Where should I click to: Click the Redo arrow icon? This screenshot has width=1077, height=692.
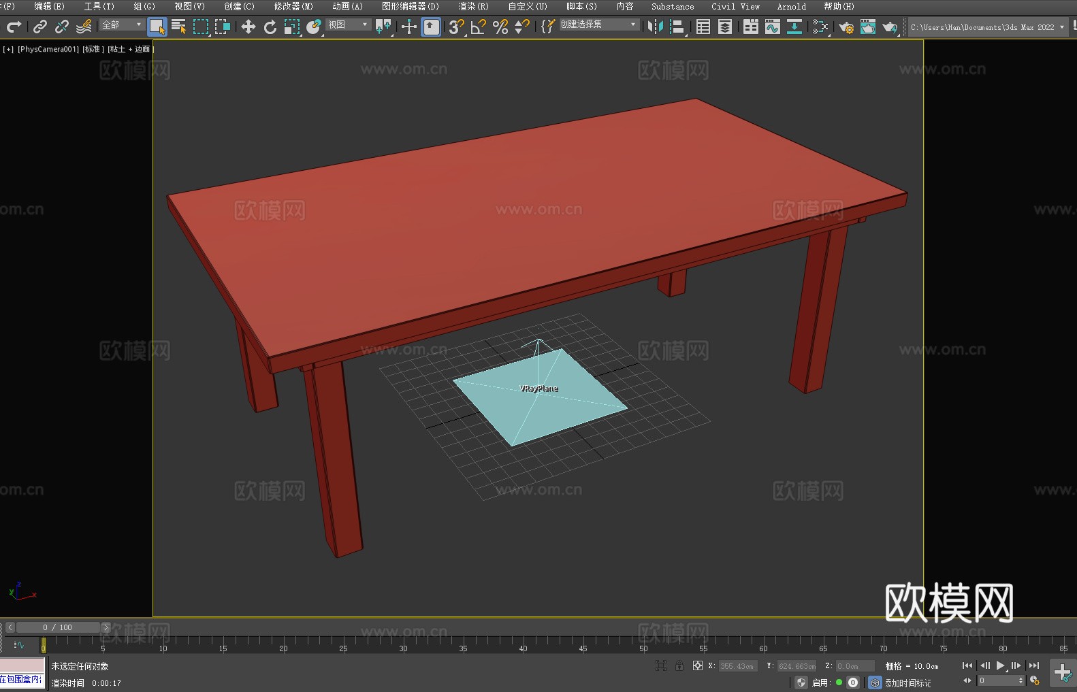click(x=14, y=27)
